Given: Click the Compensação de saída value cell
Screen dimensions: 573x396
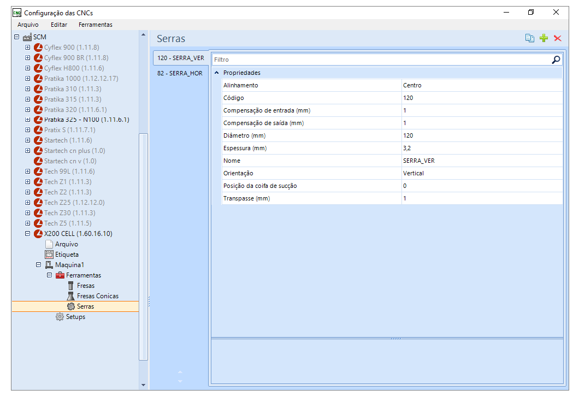Looking at the screenshot, I should point(482,123).
